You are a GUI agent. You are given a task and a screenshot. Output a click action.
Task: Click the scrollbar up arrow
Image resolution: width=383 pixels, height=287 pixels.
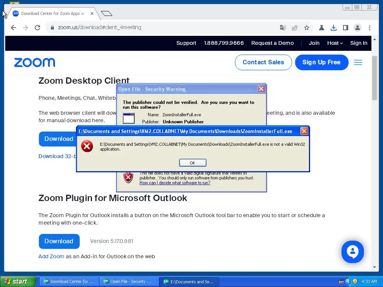375,39
